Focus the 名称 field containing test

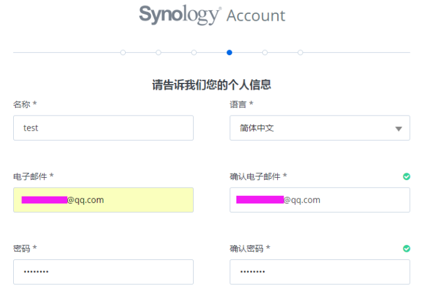tap(103, 128)
